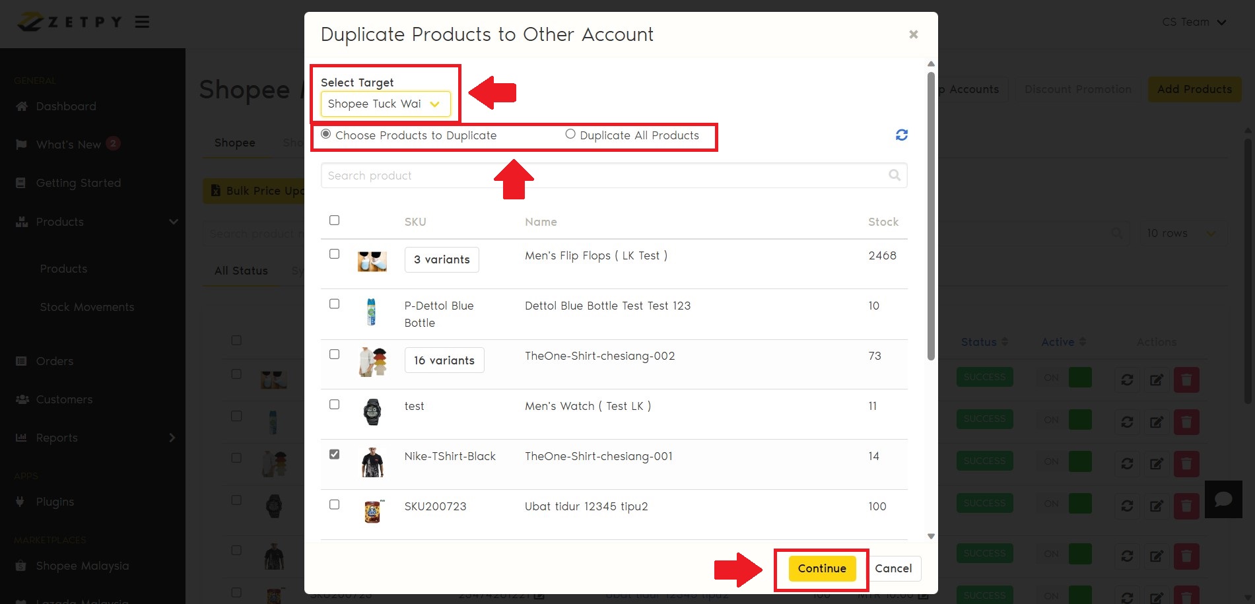
Task: Close the Duplicate Products dialog
Action: 913,34
